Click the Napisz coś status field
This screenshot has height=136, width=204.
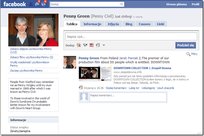(131, 37)
